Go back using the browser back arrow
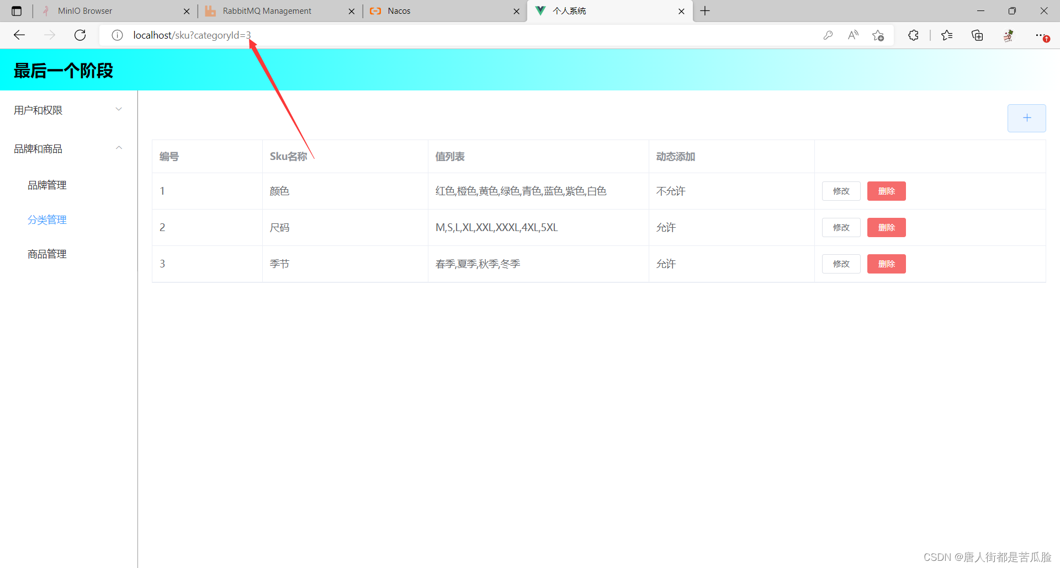 pos(19,35)
